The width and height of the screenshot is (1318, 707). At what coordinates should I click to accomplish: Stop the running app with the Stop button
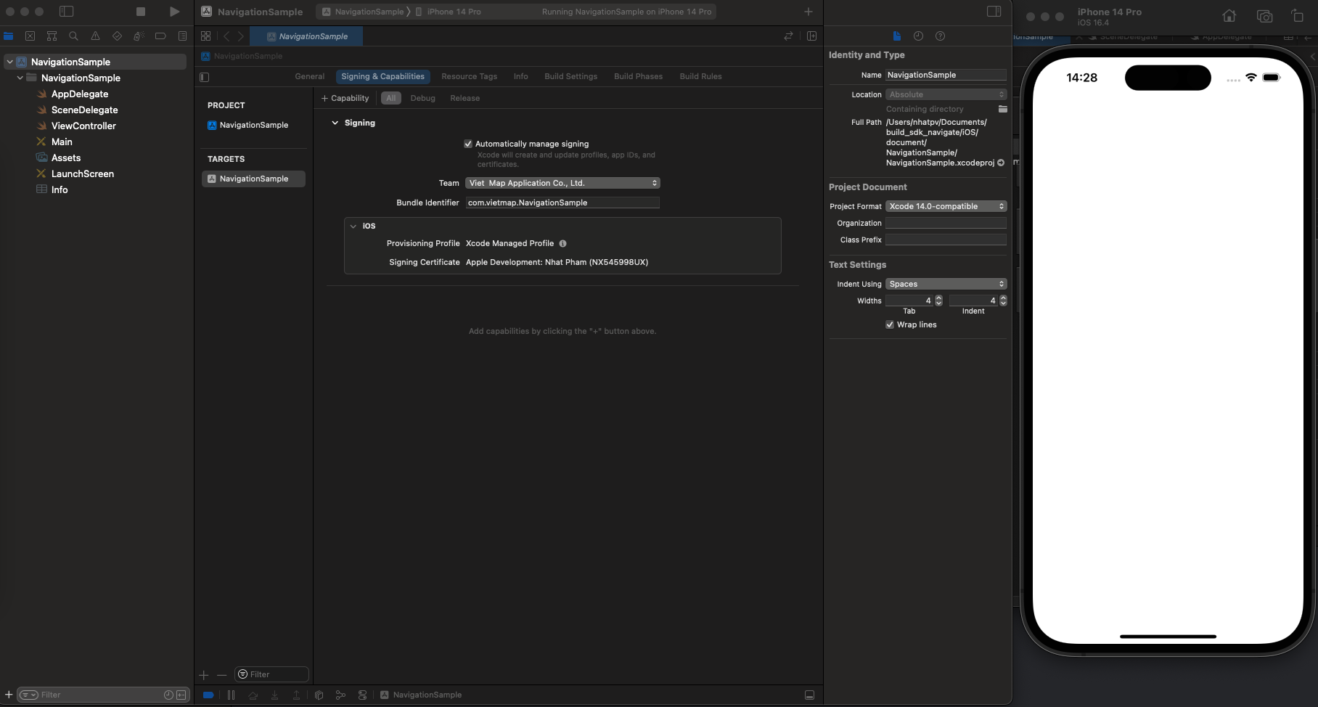(141, 12)
